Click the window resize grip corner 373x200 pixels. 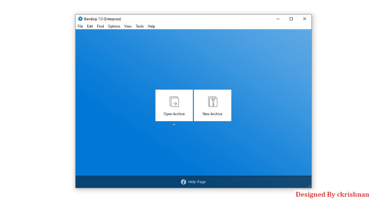click(x=309, y=186)
